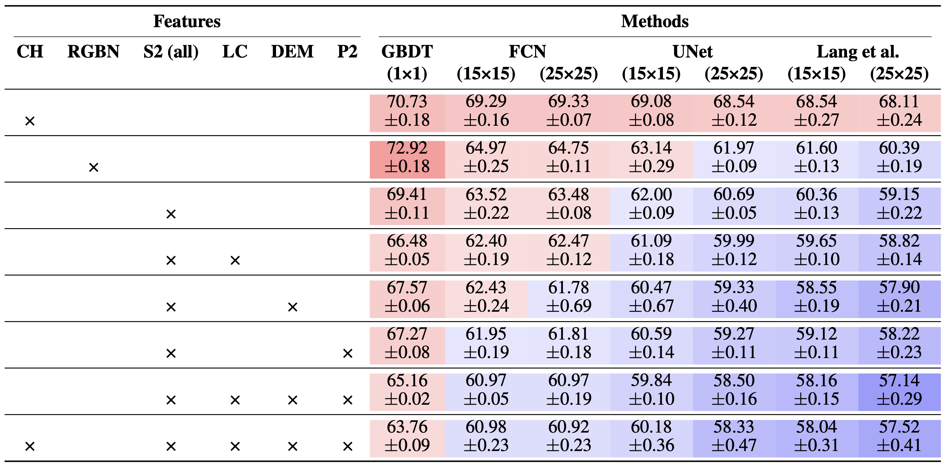Click the RGBN column header
This screenshot has width=946, height=466.
[x=93, y=51]
